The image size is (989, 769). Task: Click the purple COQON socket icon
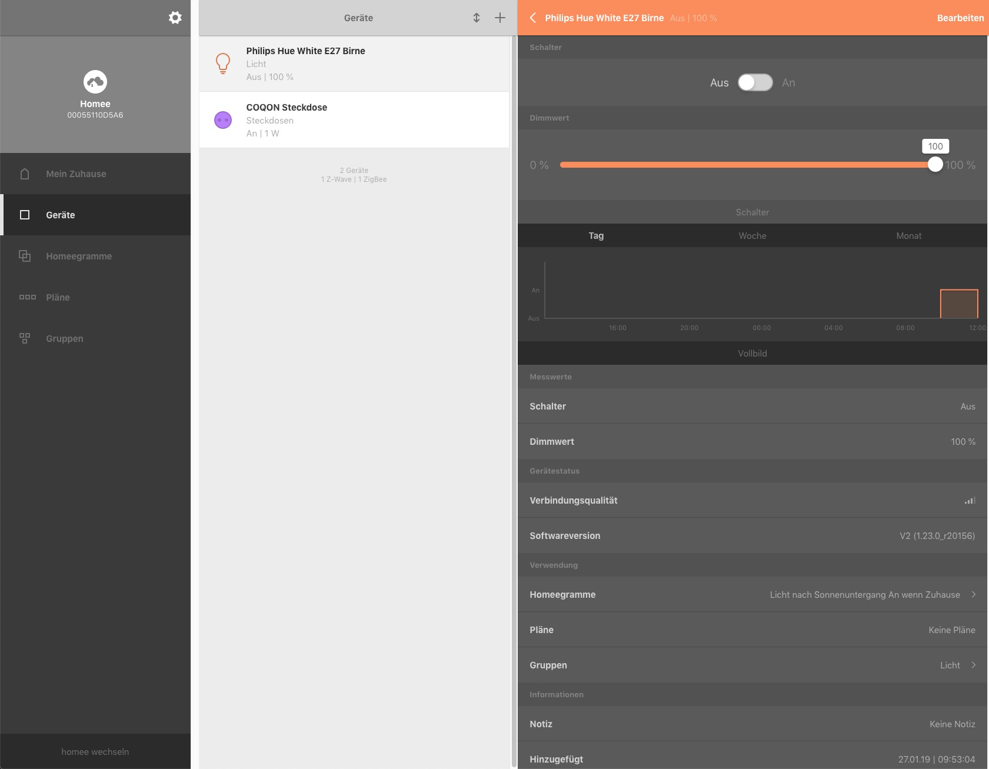click(223, 120)
